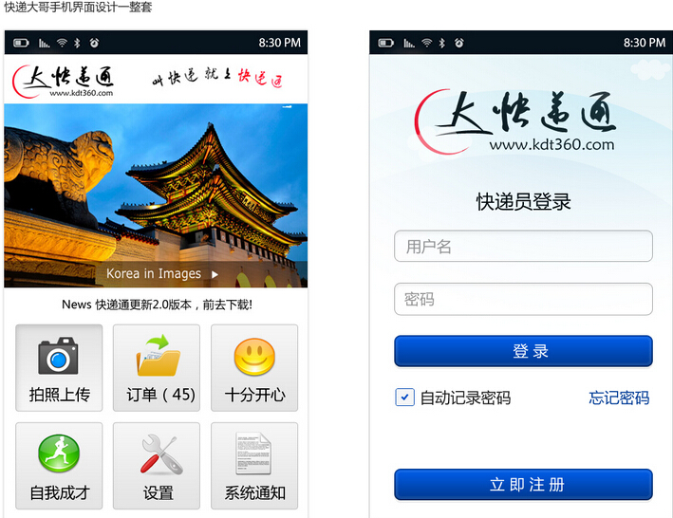Open the 系统通知 document icon
Viewport: 673px width, 518px height.
(x=253, y=453)
